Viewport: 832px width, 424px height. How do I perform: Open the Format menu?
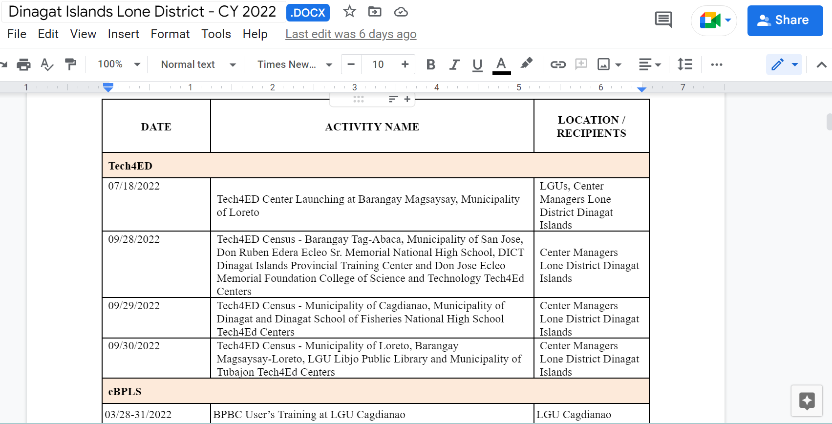coord(170,34)
